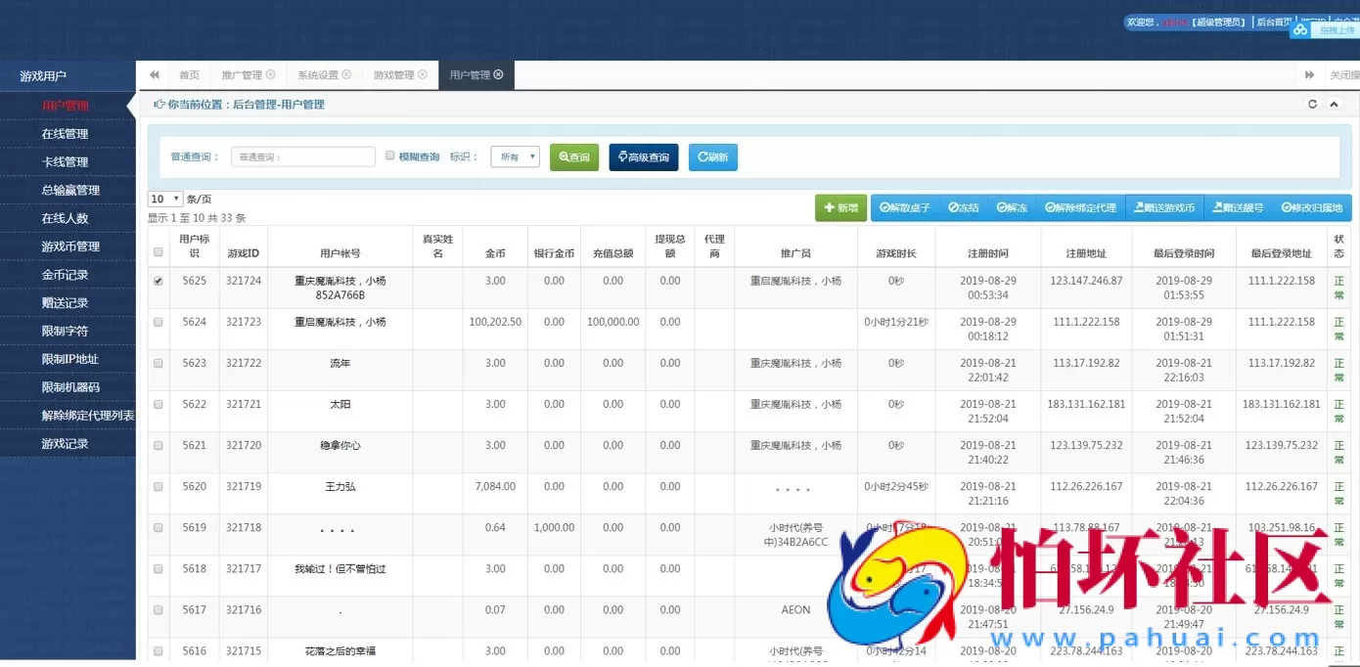The image size is (1360, 667).
Task: Collapse the tab bar with left double-arrow
Action: 153,73
